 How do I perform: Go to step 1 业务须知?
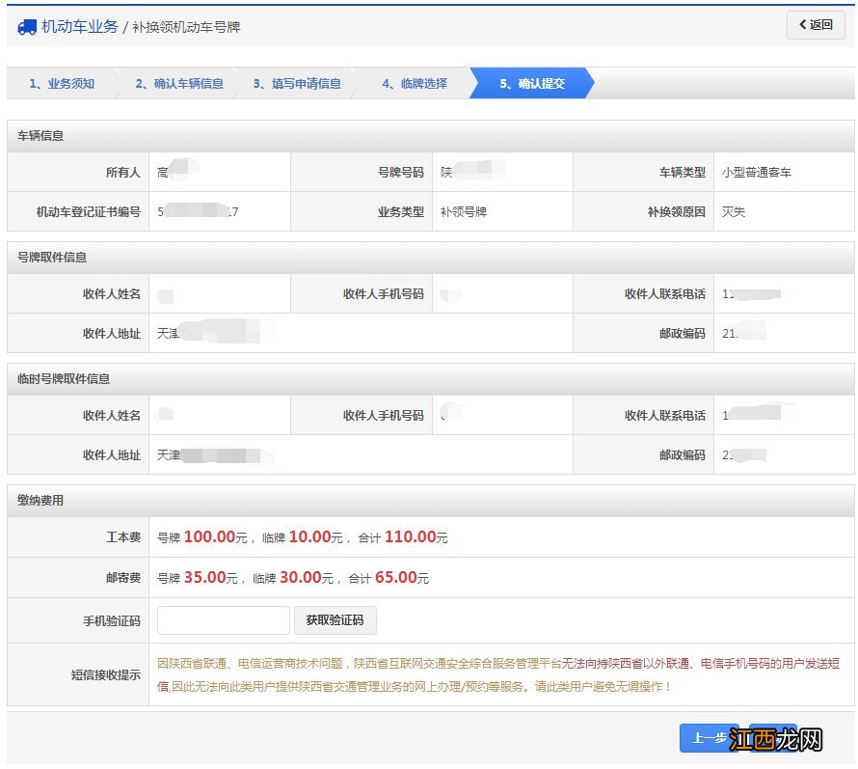(x=62, y=84)
